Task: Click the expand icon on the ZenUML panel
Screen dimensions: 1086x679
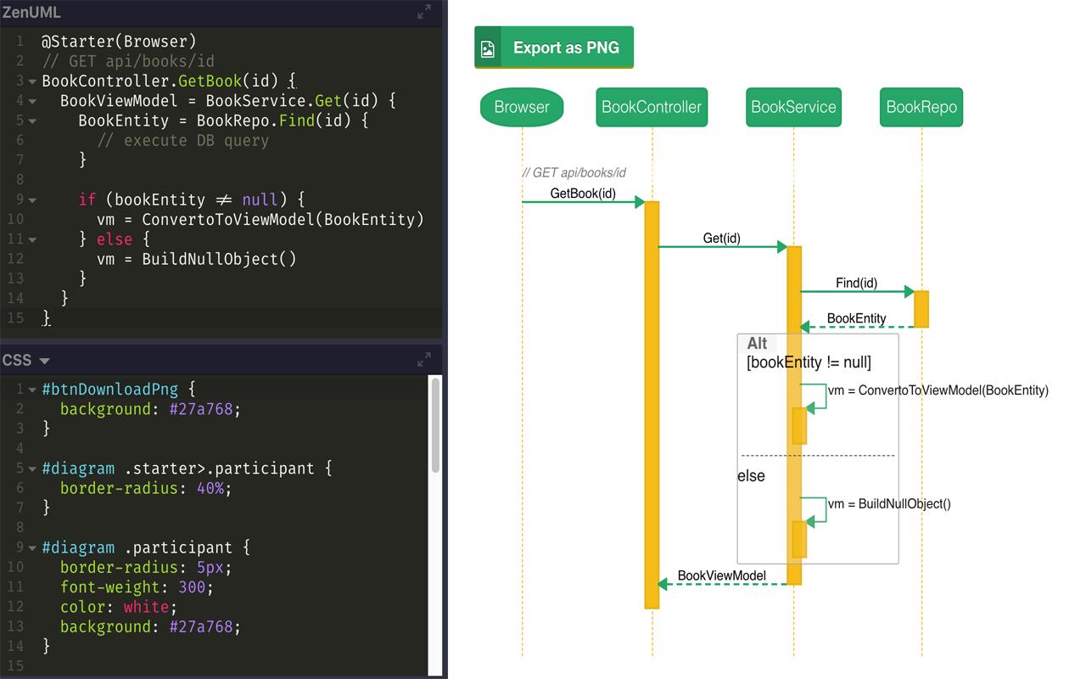Action: [x=423, y=13]
